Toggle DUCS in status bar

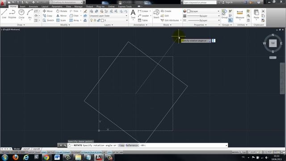[93, 153]
